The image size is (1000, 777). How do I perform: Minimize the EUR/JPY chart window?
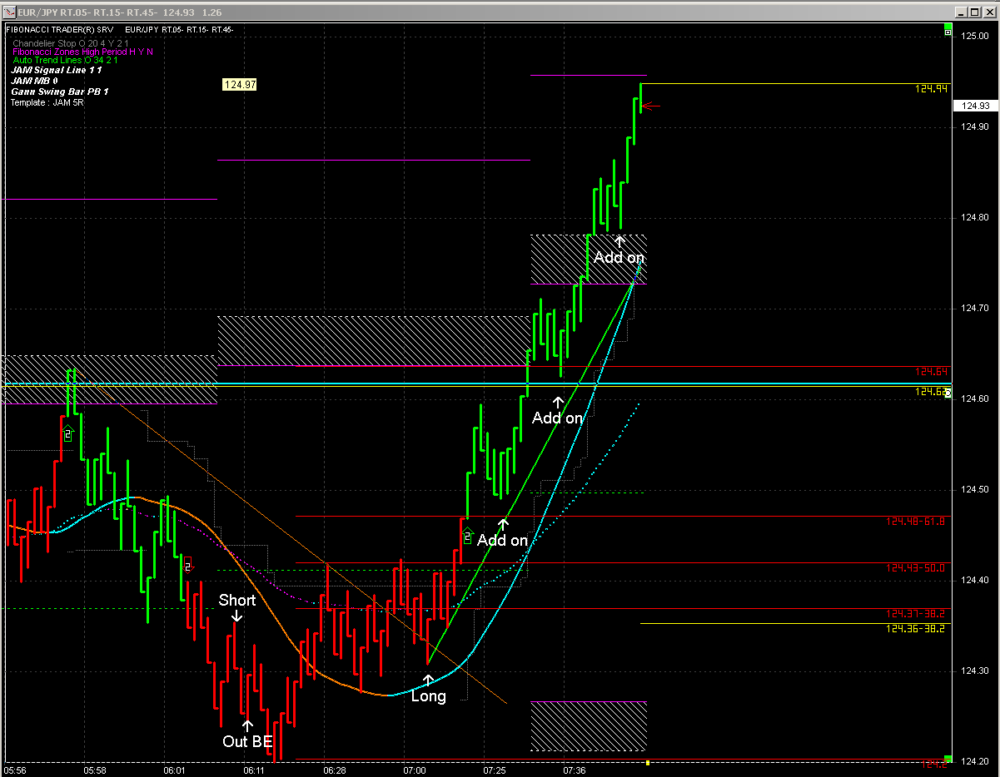tap(960, 12)
